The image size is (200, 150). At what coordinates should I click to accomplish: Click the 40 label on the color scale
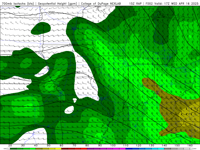36,145
